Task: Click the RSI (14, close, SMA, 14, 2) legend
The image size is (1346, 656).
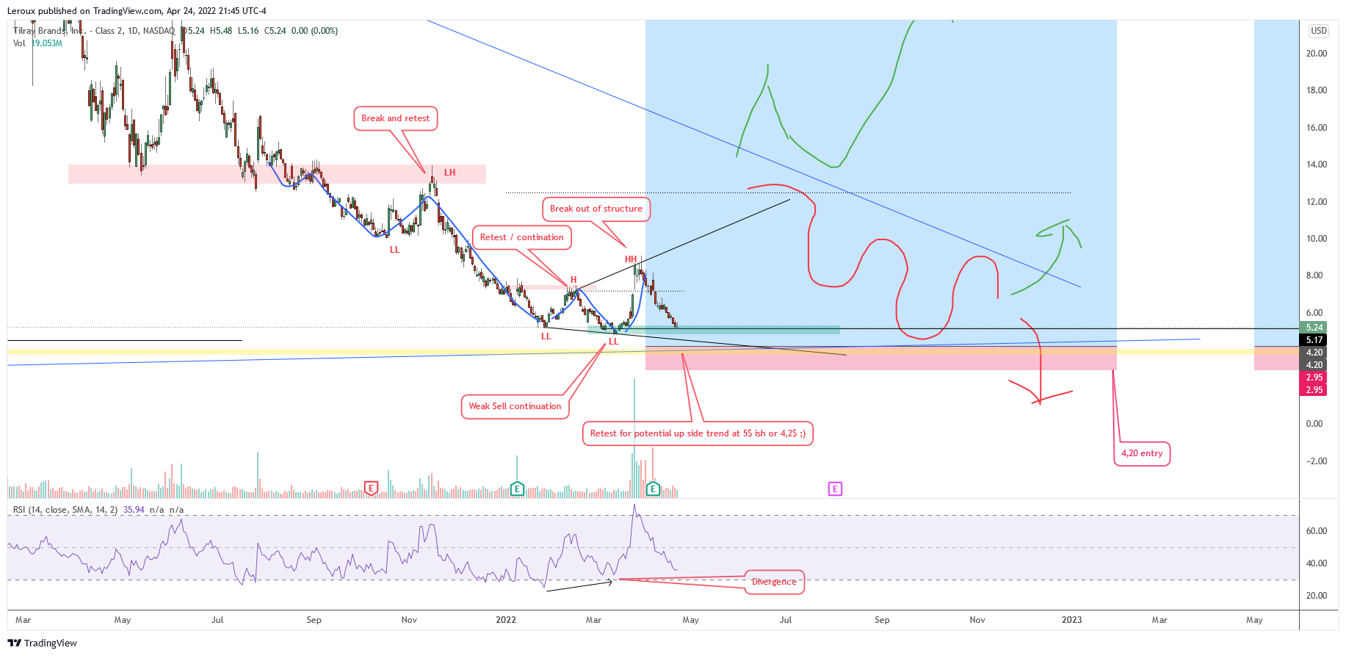Action: pyautogui.click(x=65, y=510)
